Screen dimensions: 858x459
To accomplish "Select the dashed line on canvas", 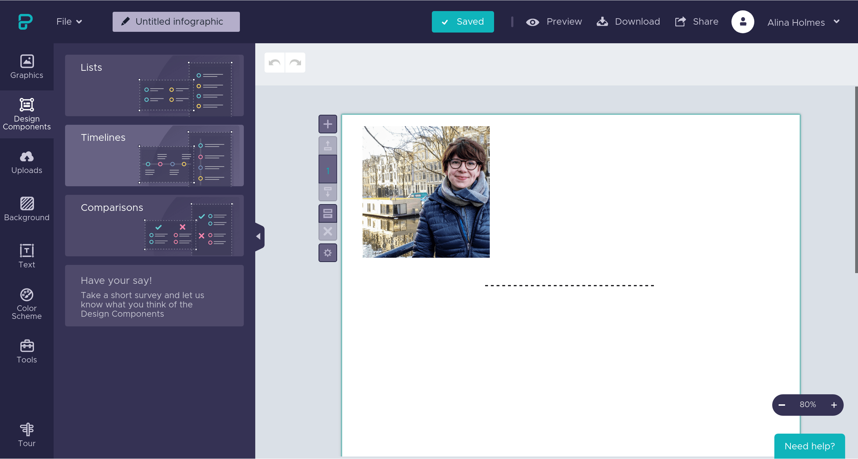I will coord(569,286).
